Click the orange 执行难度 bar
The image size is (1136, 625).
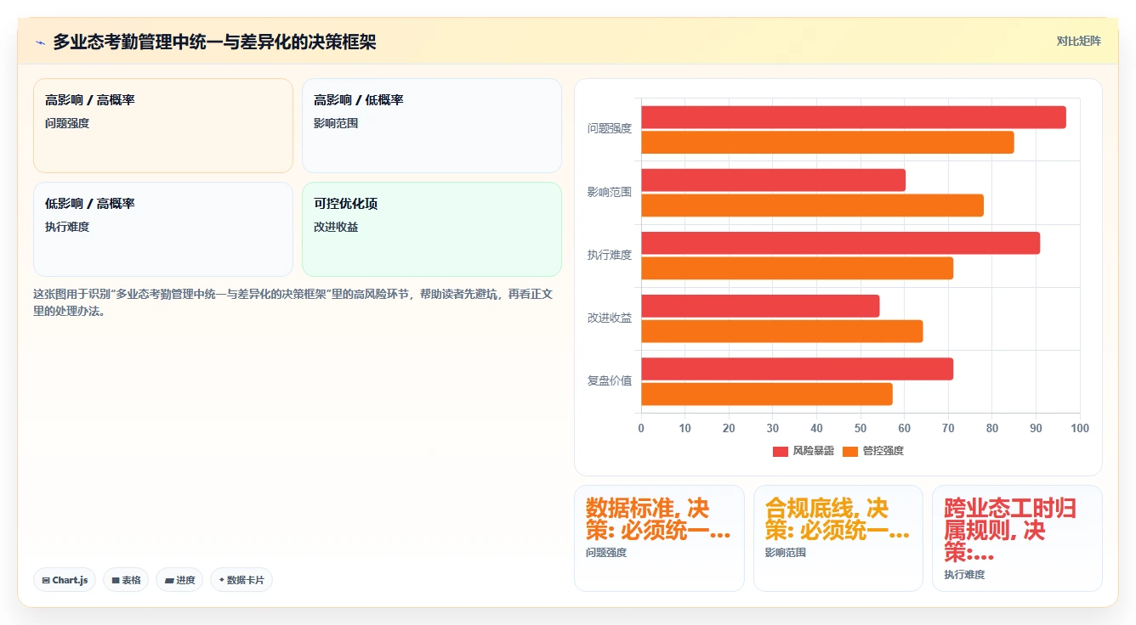coord(797,268)
